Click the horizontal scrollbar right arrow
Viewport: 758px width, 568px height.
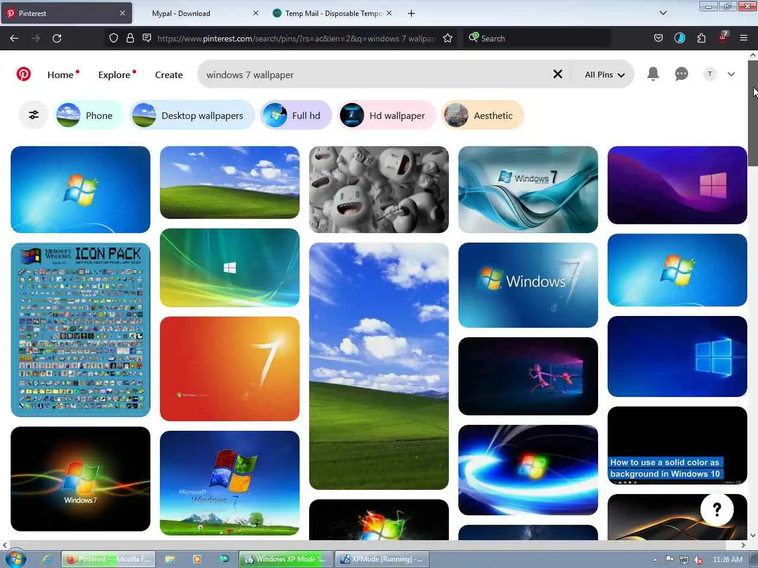[x=743, y=545]
